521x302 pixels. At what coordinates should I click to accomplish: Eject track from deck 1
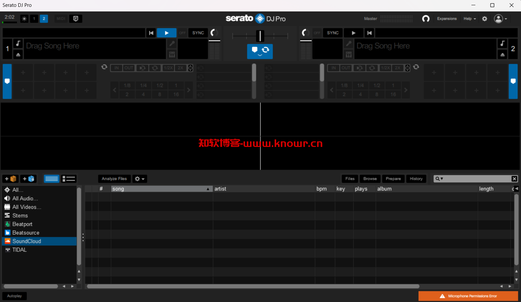(x=18, y=55)
